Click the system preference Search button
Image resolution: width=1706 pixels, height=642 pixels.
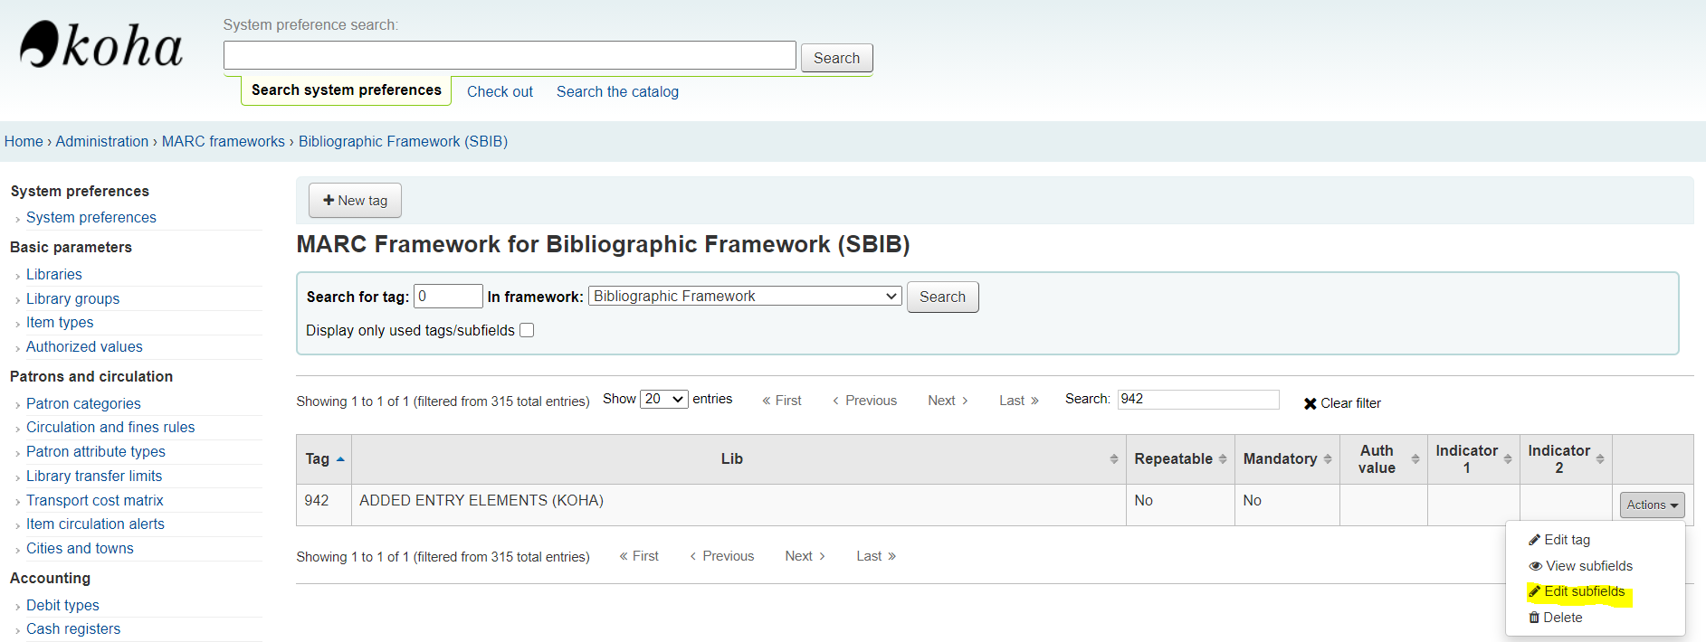(x=836, y=58)
